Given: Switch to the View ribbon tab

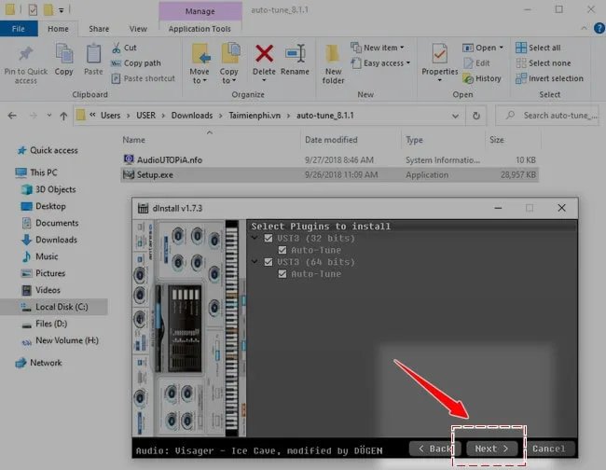Looking at the screenshot, I should pos(137,29).
